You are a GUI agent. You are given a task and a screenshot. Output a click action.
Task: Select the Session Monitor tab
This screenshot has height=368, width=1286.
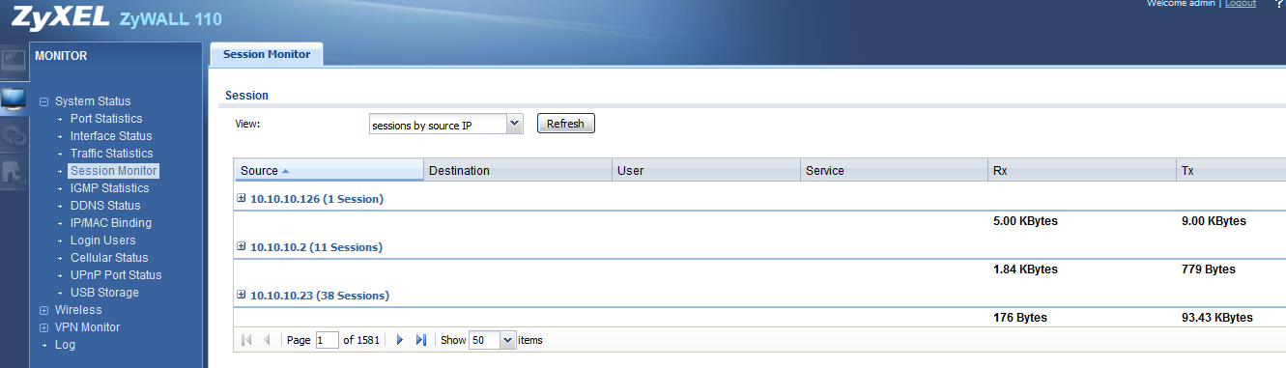pos(267,55)
